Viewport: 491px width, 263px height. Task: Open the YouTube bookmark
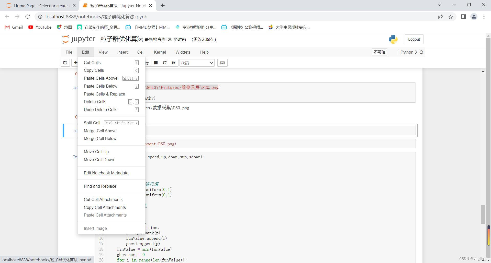pyautogui.click(x=40, y=27)
